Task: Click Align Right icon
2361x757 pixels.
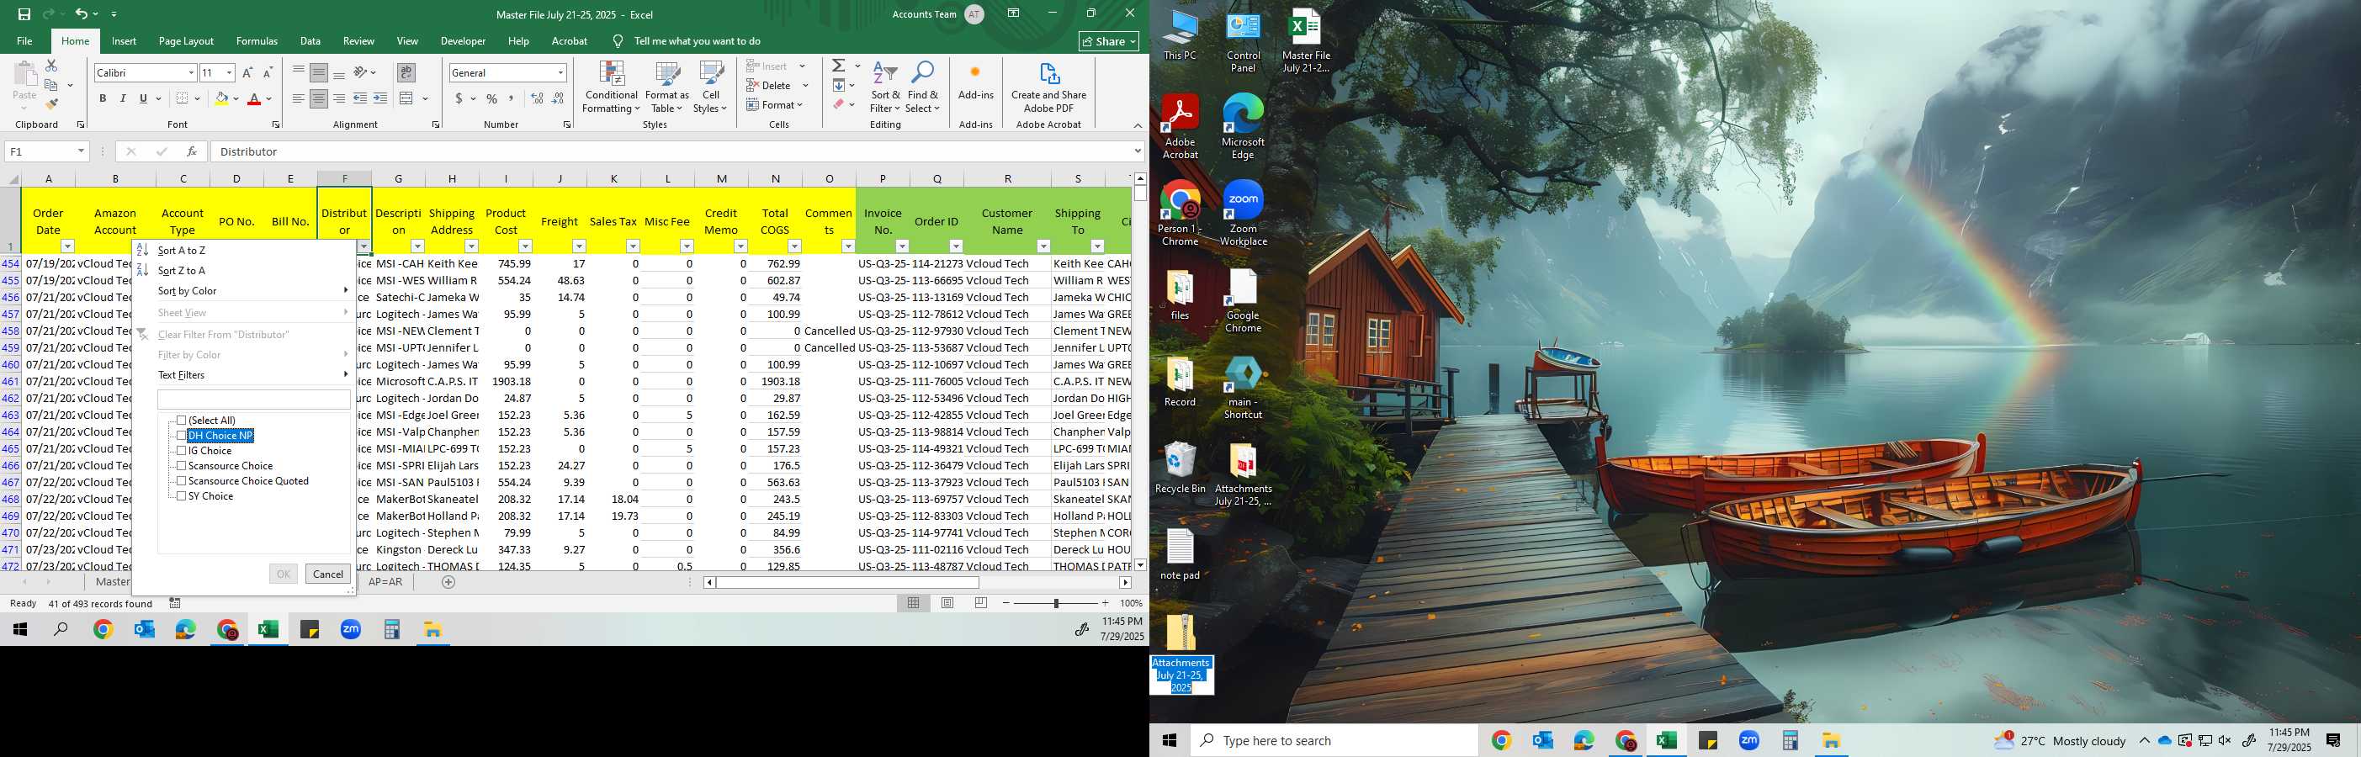Action: (x=339, y=99)
